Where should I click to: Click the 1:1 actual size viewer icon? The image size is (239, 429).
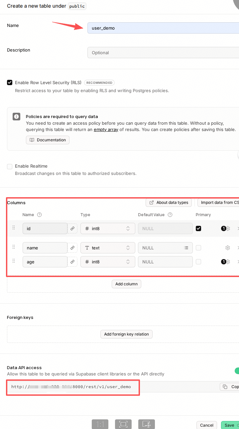(x=100, y=424)
